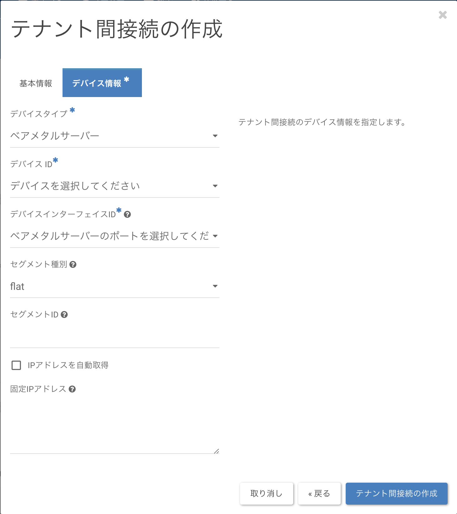
Task: Close the テナント間接続の作成 dialog with X
Action: (443, 15)
